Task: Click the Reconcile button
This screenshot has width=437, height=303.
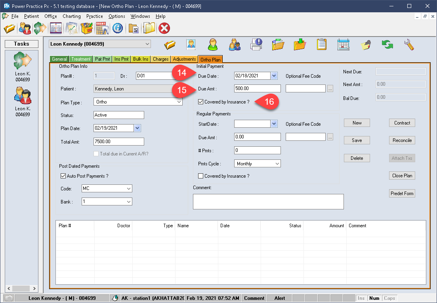Action: (402, 140)
